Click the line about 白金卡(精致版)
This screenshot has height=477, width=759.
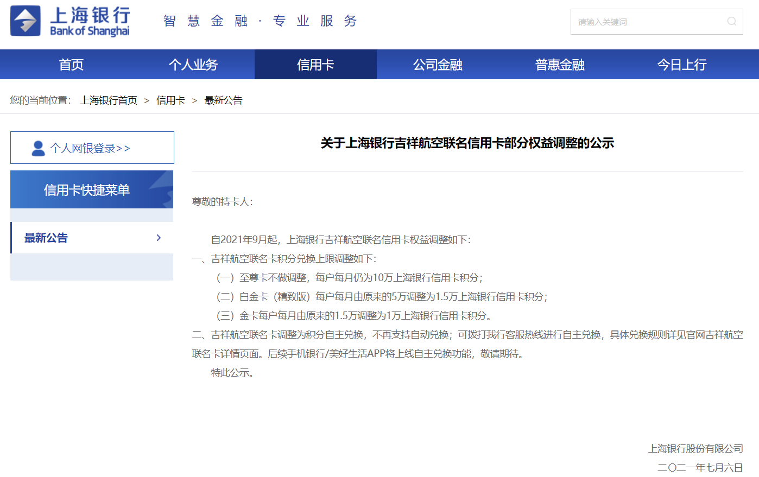[382, 297]
